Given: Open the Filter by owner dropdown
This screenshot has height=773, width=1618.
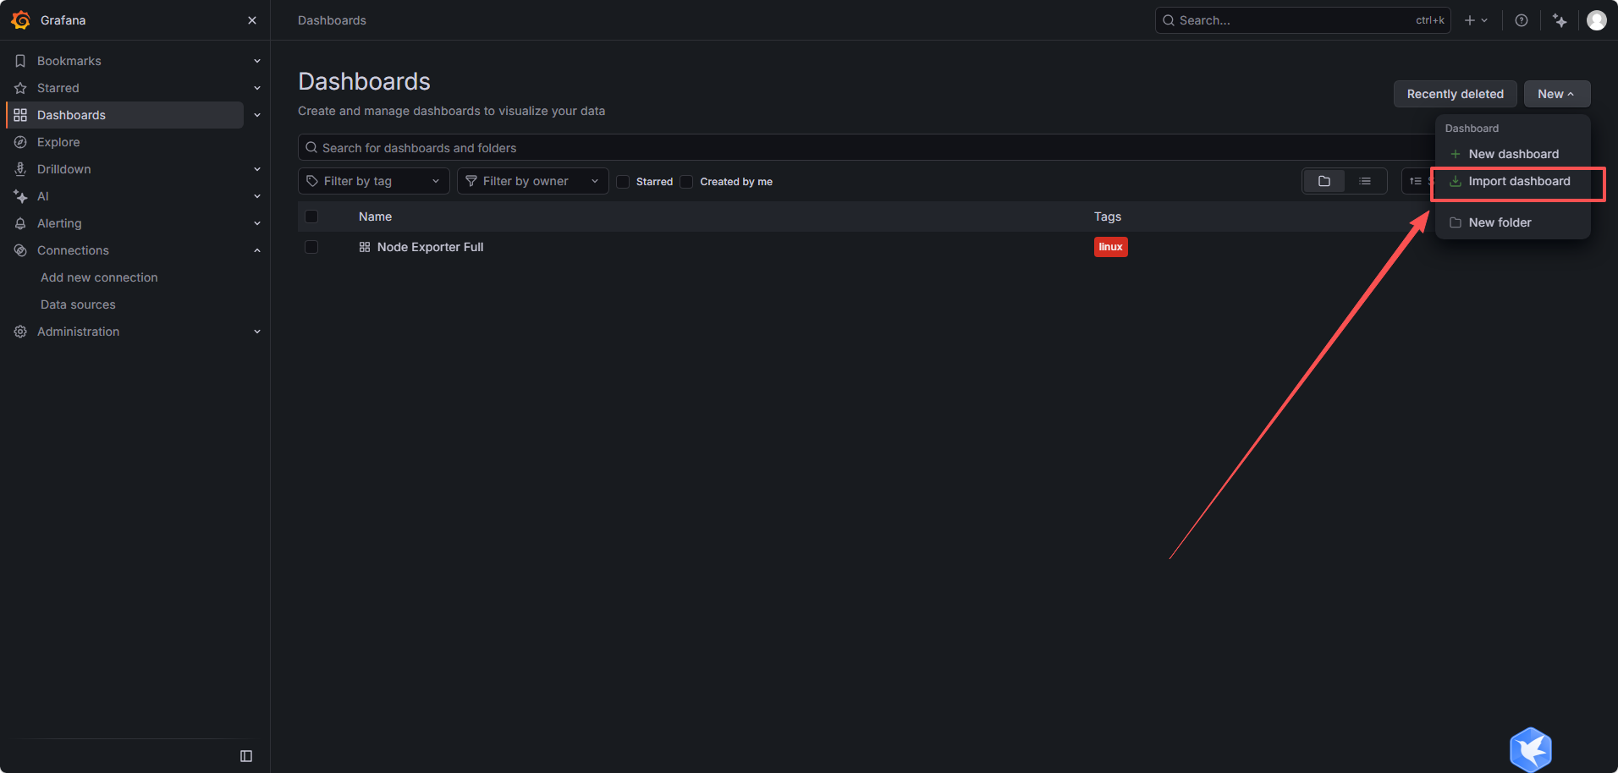Looking at the screenshot, I should pos(532,181).
